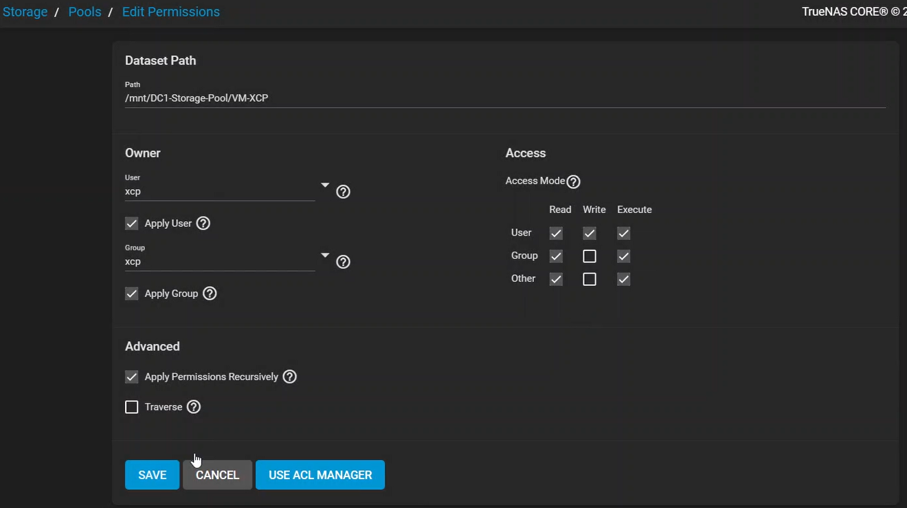Screen dimensions: 907x508
Task: Click help icon next to Group dropdown
Action: coord(344,262)
